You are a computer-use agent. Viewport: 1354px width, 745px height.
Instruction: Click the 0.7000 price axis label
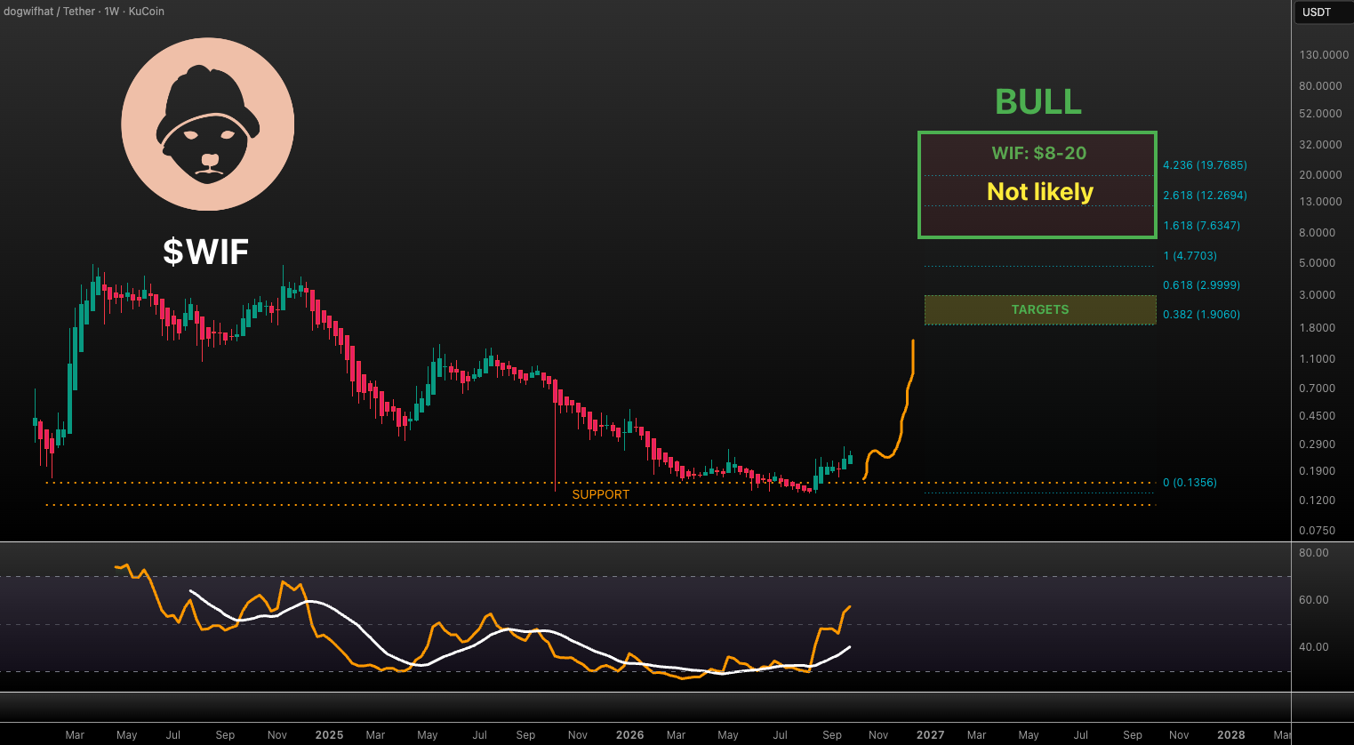coord(1317,389)
